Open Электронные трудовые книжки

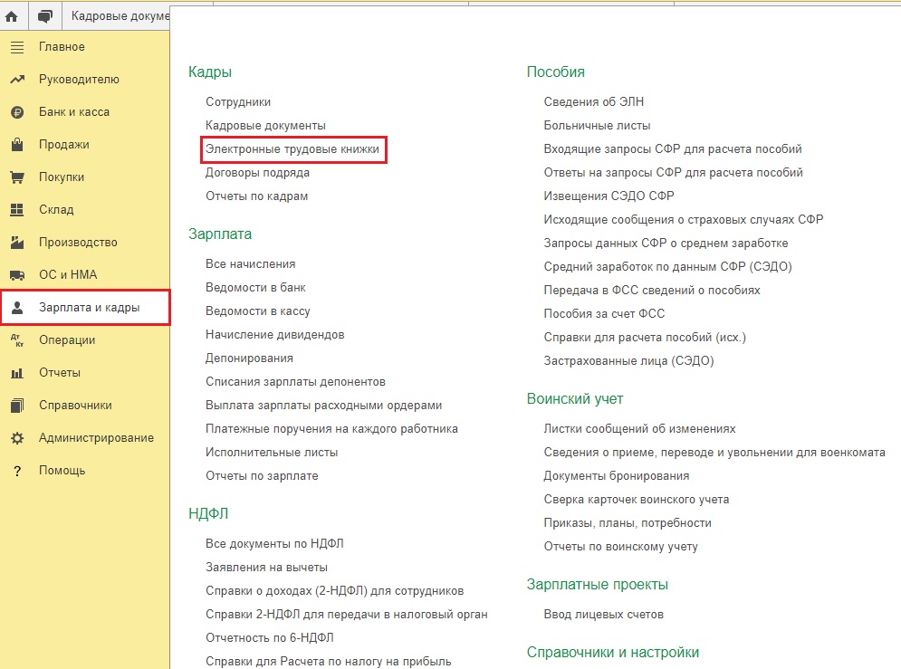click(x=292, y=148)
